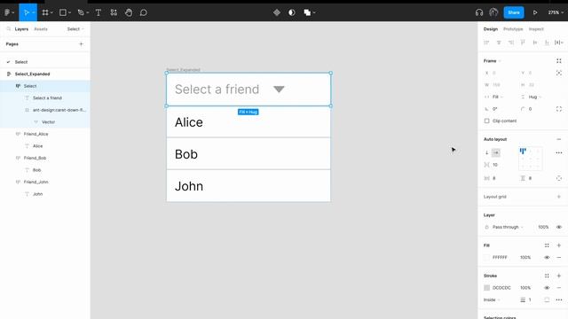Set auto layout direction to vertical
Screen dimensions: 568x319
click(487, 152)
